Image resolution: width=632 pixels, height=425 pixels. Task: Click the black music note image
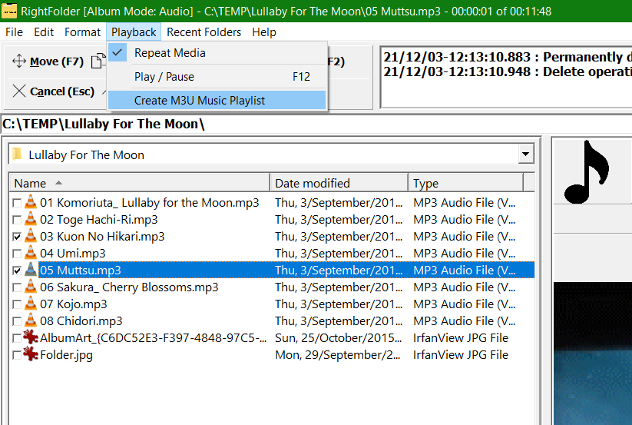[x=586, y=172]
